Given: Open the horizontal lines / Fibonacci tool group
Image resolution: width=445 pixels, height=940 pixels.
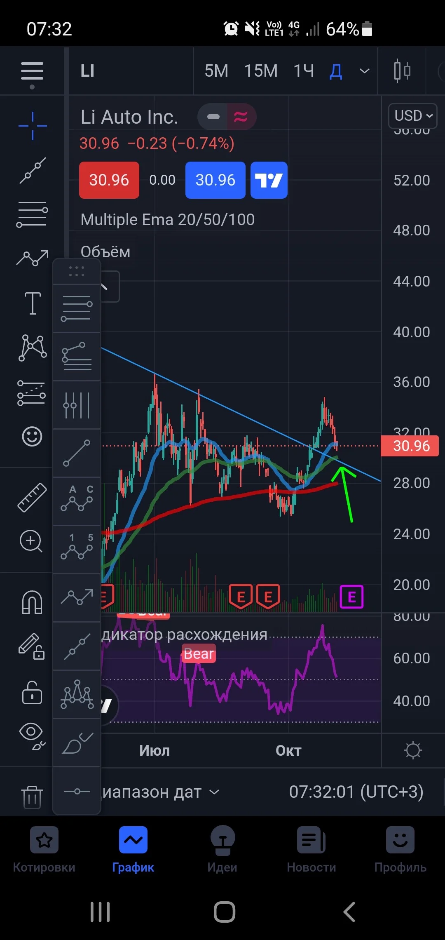Looking at the screenshot, I should click(32, 215).
